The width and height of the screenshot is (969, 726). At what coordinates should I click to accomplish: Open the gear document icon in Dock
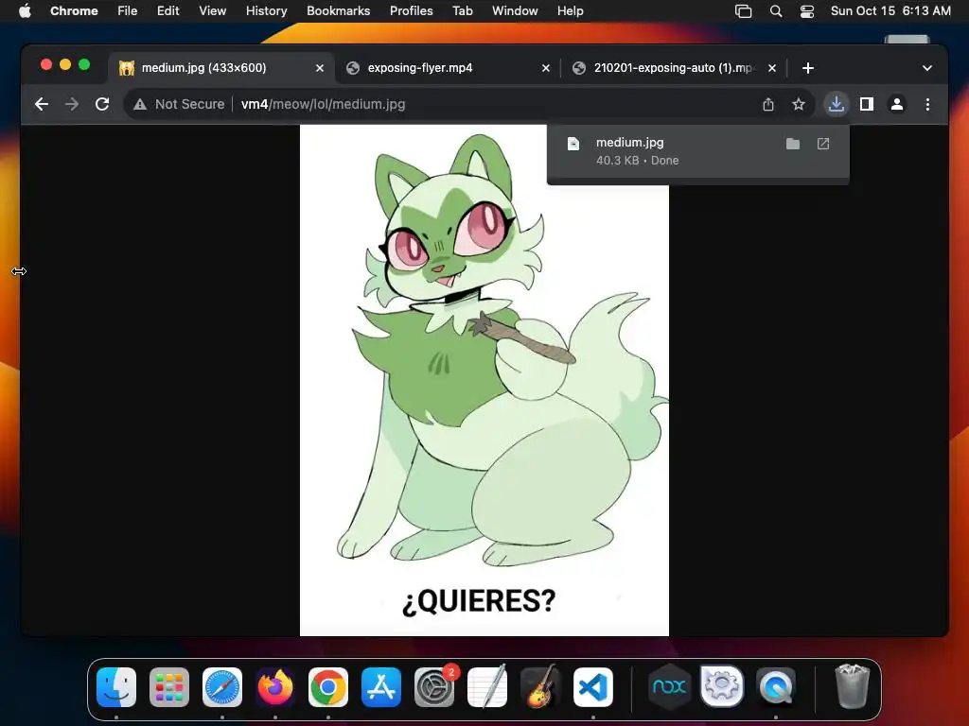click(722, 686)
